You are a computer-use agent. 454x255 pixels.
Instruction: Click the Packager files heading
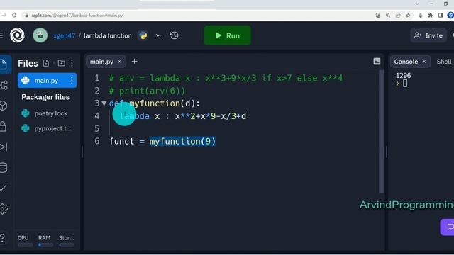(x=45, y=97)
